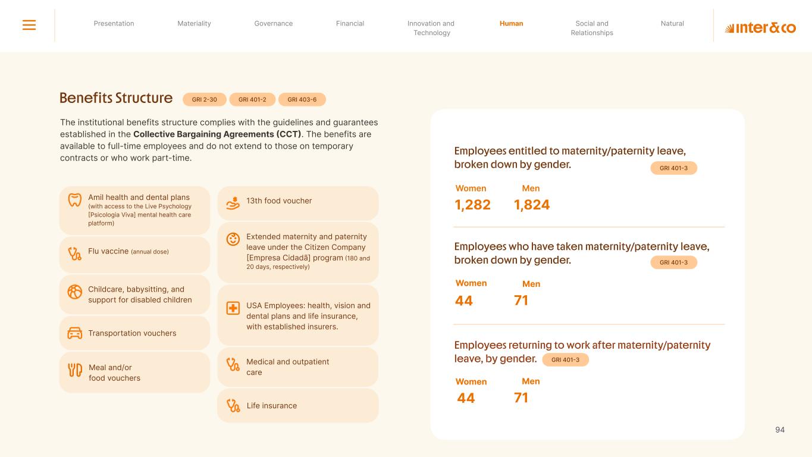Click the stethoscope icon beside Life insurance
Image resolution: width=812 pixels, height=457 pixels.
click(x=233, y=406)
